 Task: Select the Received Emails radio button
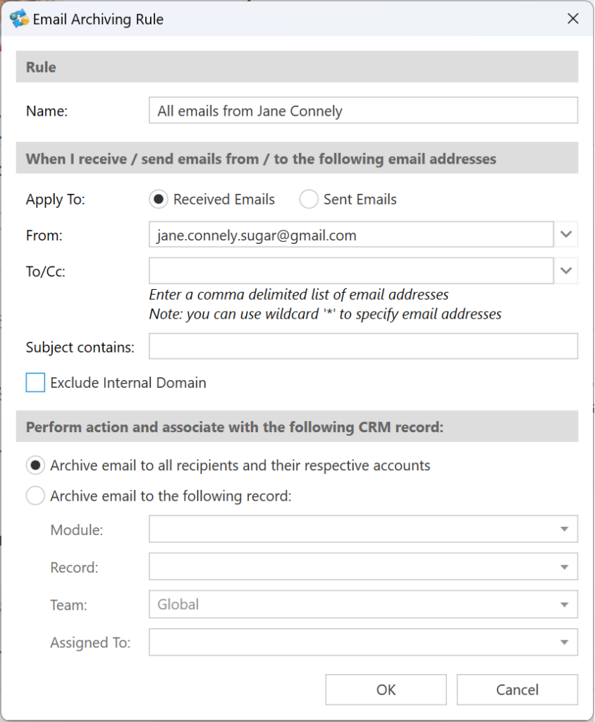click(159, 200)
